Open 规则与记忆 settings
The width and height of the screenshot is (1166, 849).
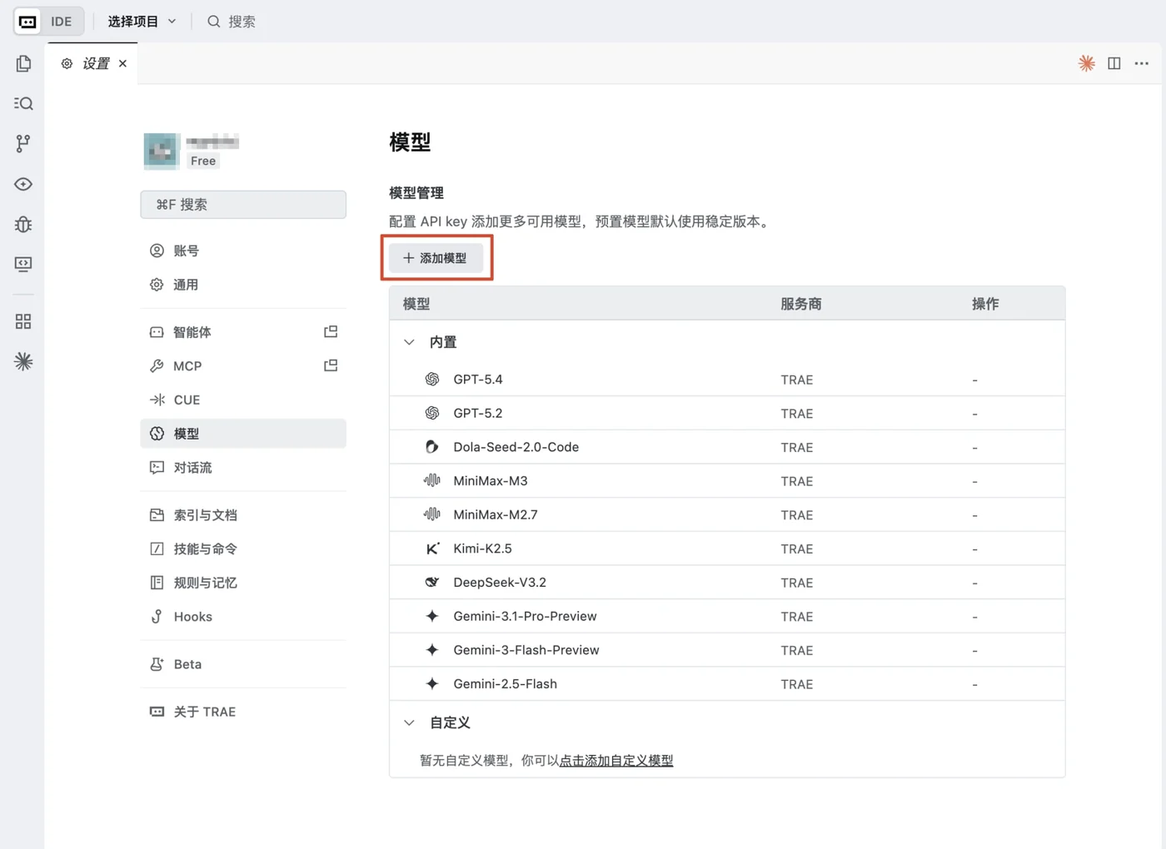coord(243,583)
